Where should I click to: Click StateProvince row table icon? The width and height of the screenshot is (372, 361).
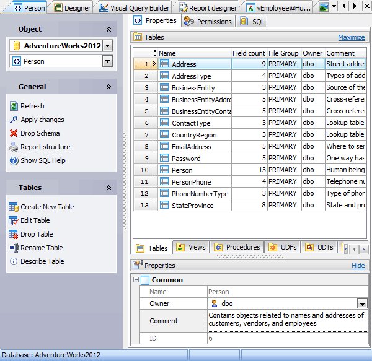click(164, 205)
